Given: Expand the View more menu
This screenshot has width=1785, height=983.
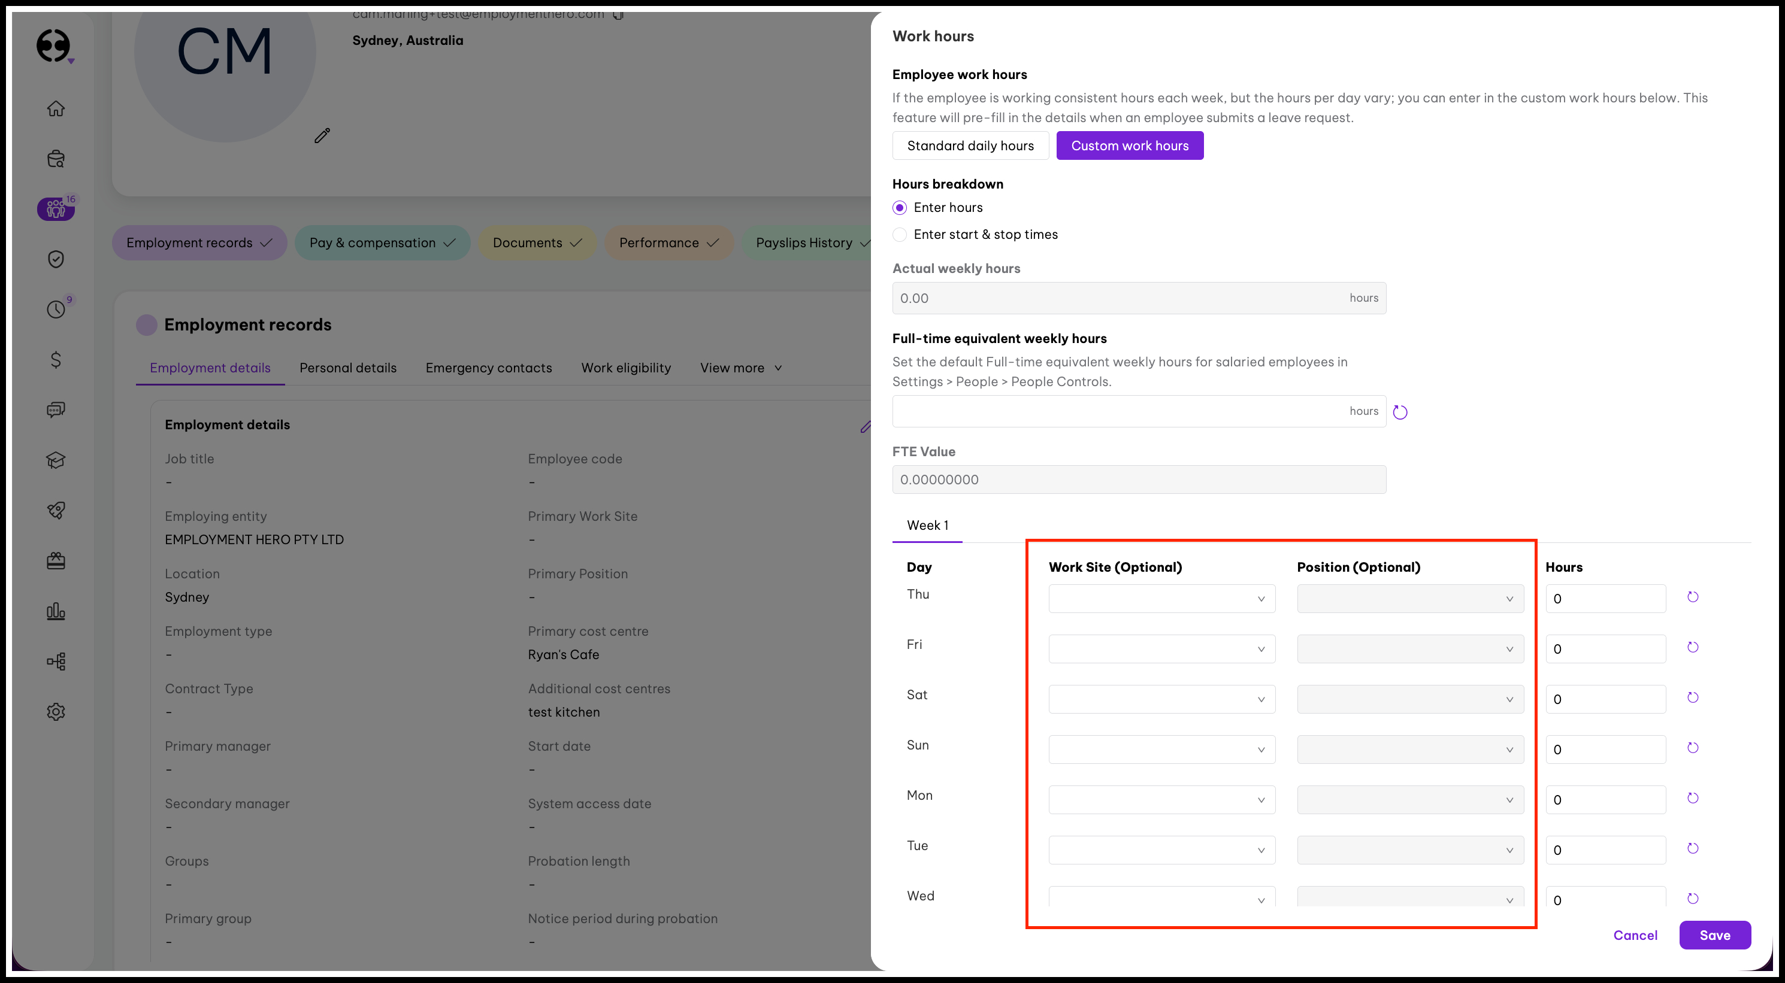Looking at the screenshot, I should pyautogui.click(x=740, y=368).
